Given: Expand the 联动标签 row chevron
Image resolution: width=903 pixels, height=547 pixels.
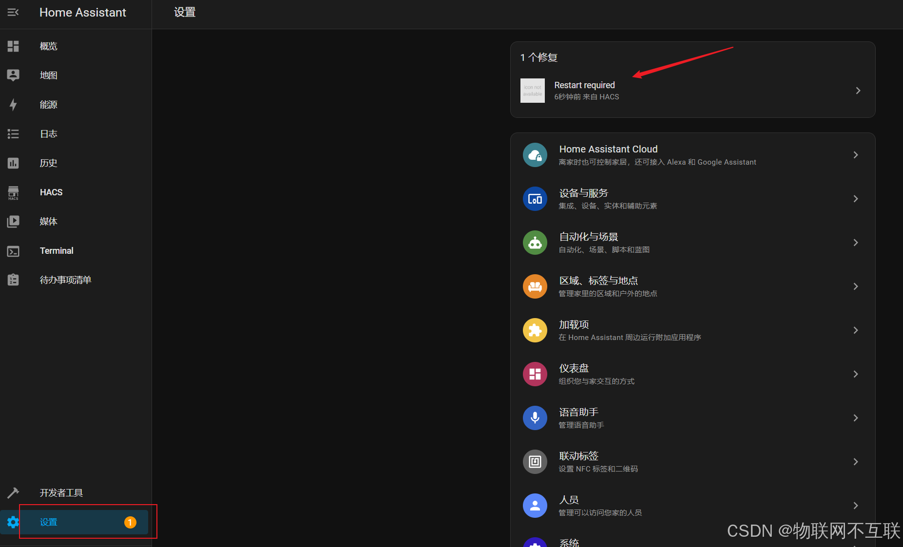Looking at the screenshot, I should [856, 462].
